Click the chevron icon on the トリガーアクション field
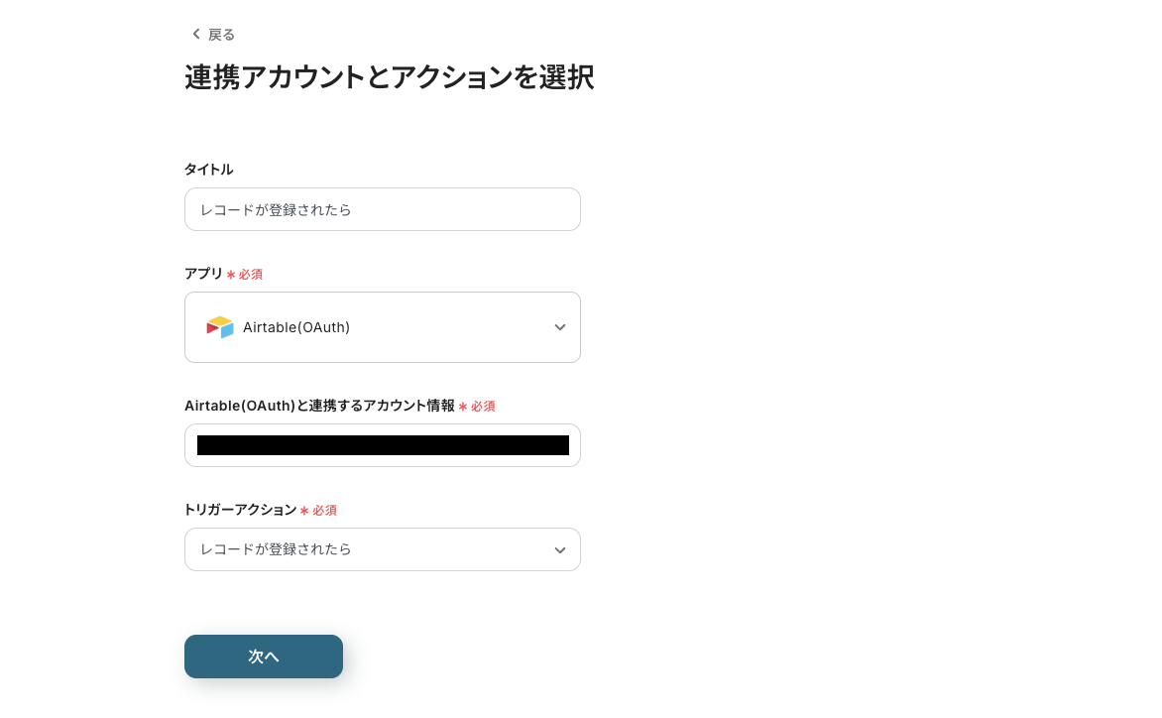1162x718 pixels. click(x=560, y=549)
